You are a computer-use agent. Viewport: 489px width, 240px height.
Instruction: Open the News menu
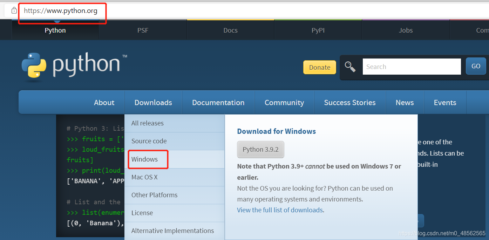405,103
